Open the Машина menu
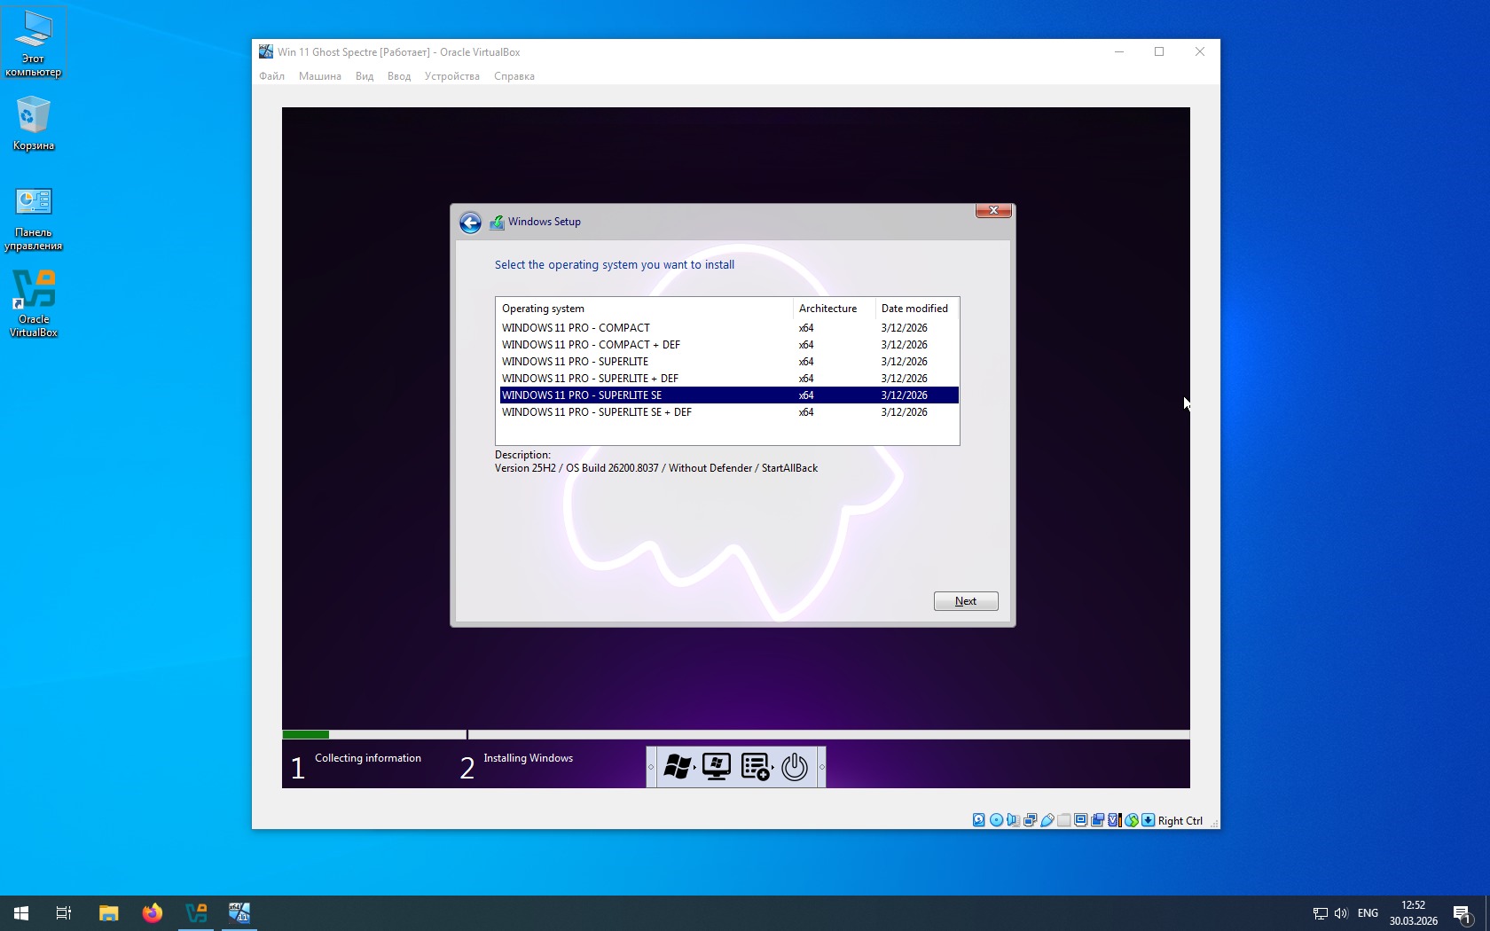1490x931 pixels. point(319,76)
